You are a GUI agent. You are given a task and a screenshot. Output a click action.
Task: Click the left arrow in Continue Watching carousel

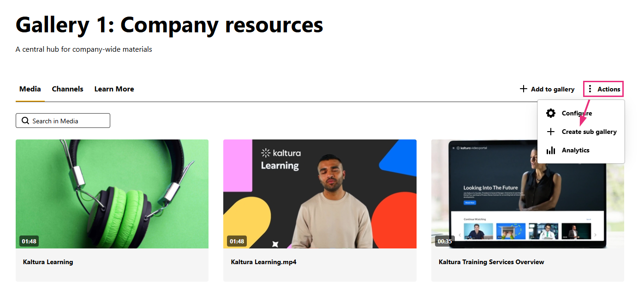coord(459,235)
